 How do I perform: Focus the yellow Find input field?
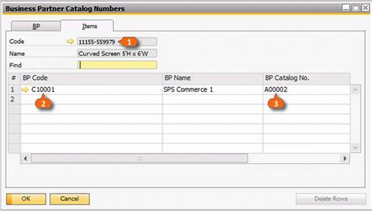(x=117, y=65)
